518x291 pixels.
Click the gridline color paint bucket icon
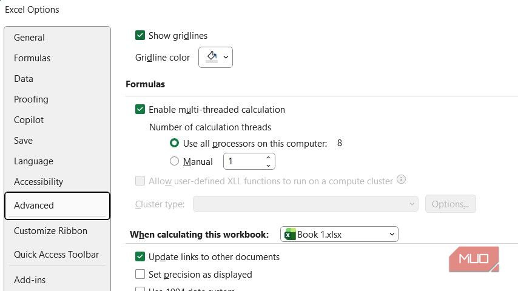click(211, 57)
